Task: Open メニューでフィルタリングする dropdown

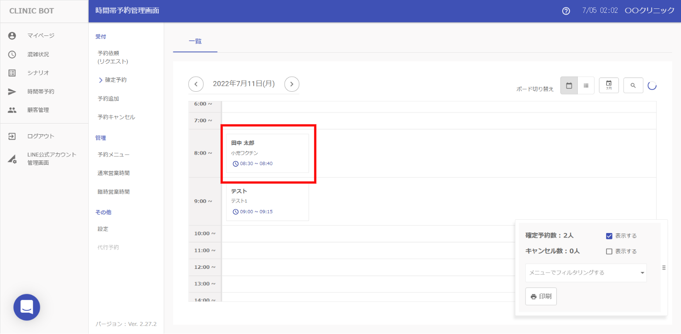Action: coord(586,273)
